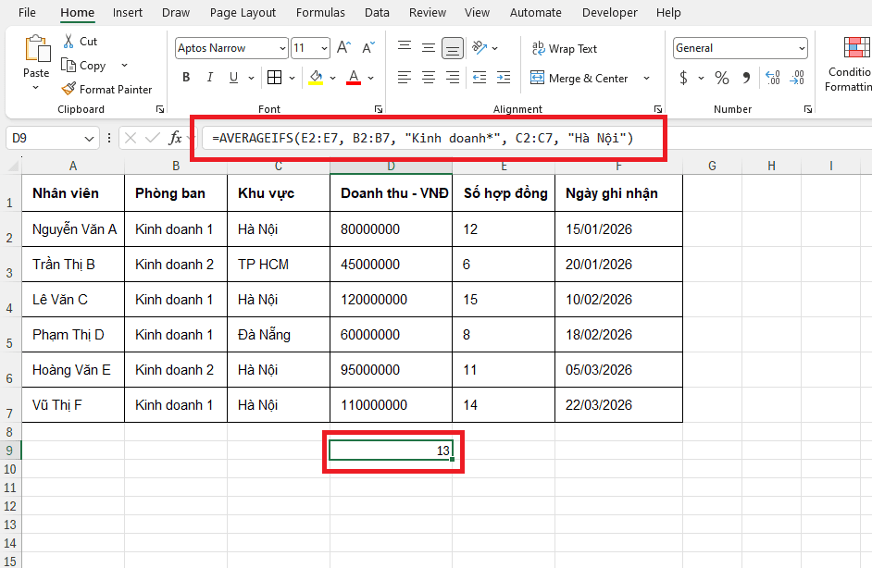Center cell text horizontally
Image resolution: width=872 pixels, height=568 pixels.
point(429,78)
